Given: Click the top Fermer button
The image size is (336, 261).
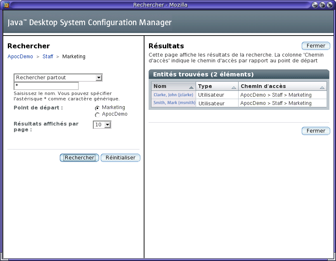Looking at the screenshot, I should tap(316, 46).
